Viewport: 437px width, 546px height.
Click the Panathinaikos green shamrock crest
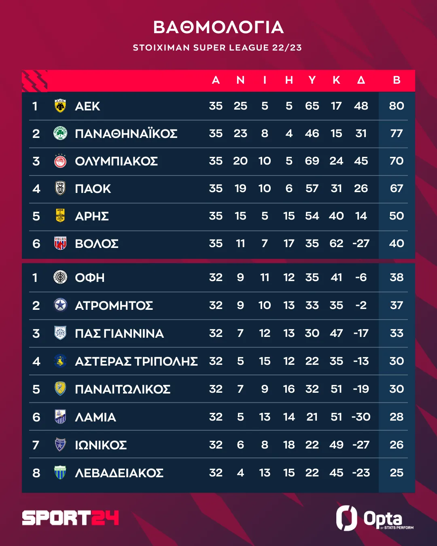click(60, 133)
